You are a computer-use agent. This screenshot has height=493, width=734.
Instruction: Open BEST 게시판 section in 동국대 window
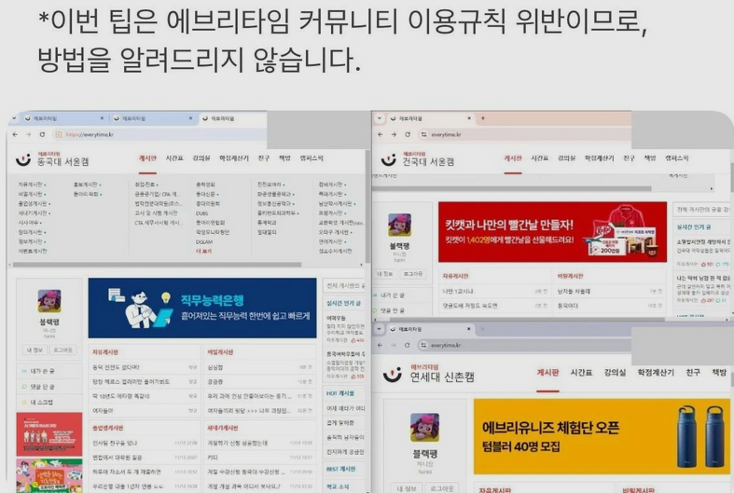point(341,469)
